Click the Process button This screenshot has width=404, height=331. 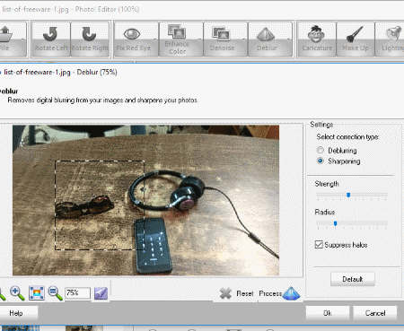[x=279, y=293]
